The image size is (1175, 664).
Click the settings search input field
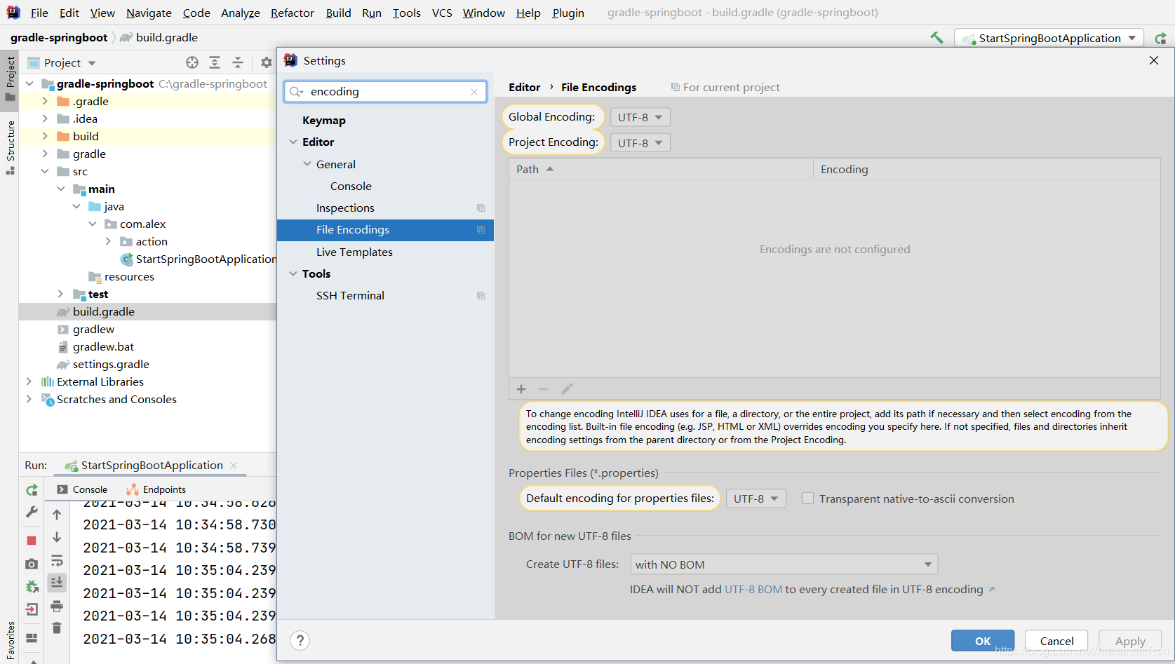coord(387,92)
